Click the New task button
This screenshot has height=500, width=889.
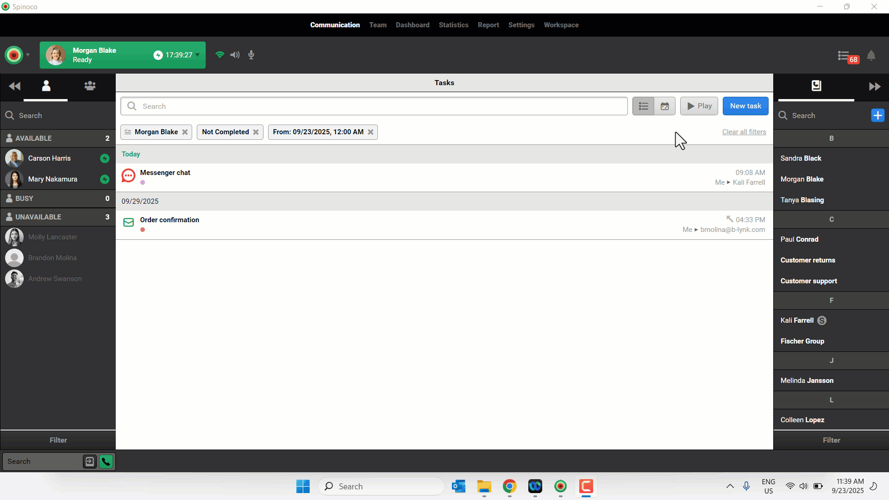coord(745,106)
